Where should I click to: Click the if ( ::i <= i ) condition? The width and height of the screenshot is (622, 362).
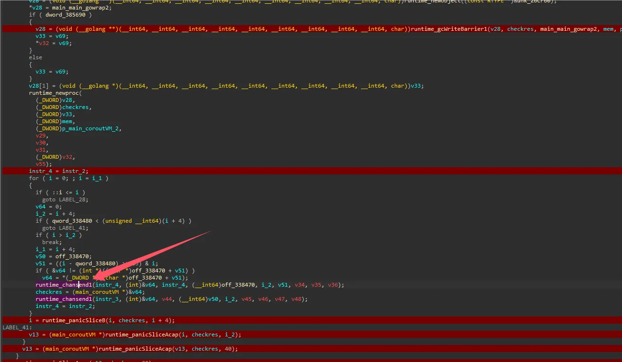[60, 192]
